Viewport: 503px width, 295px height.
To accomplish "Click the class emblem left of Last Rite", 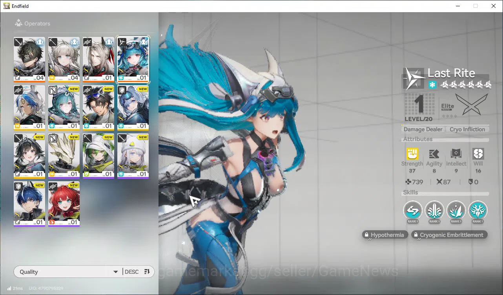I will [414, 78].
